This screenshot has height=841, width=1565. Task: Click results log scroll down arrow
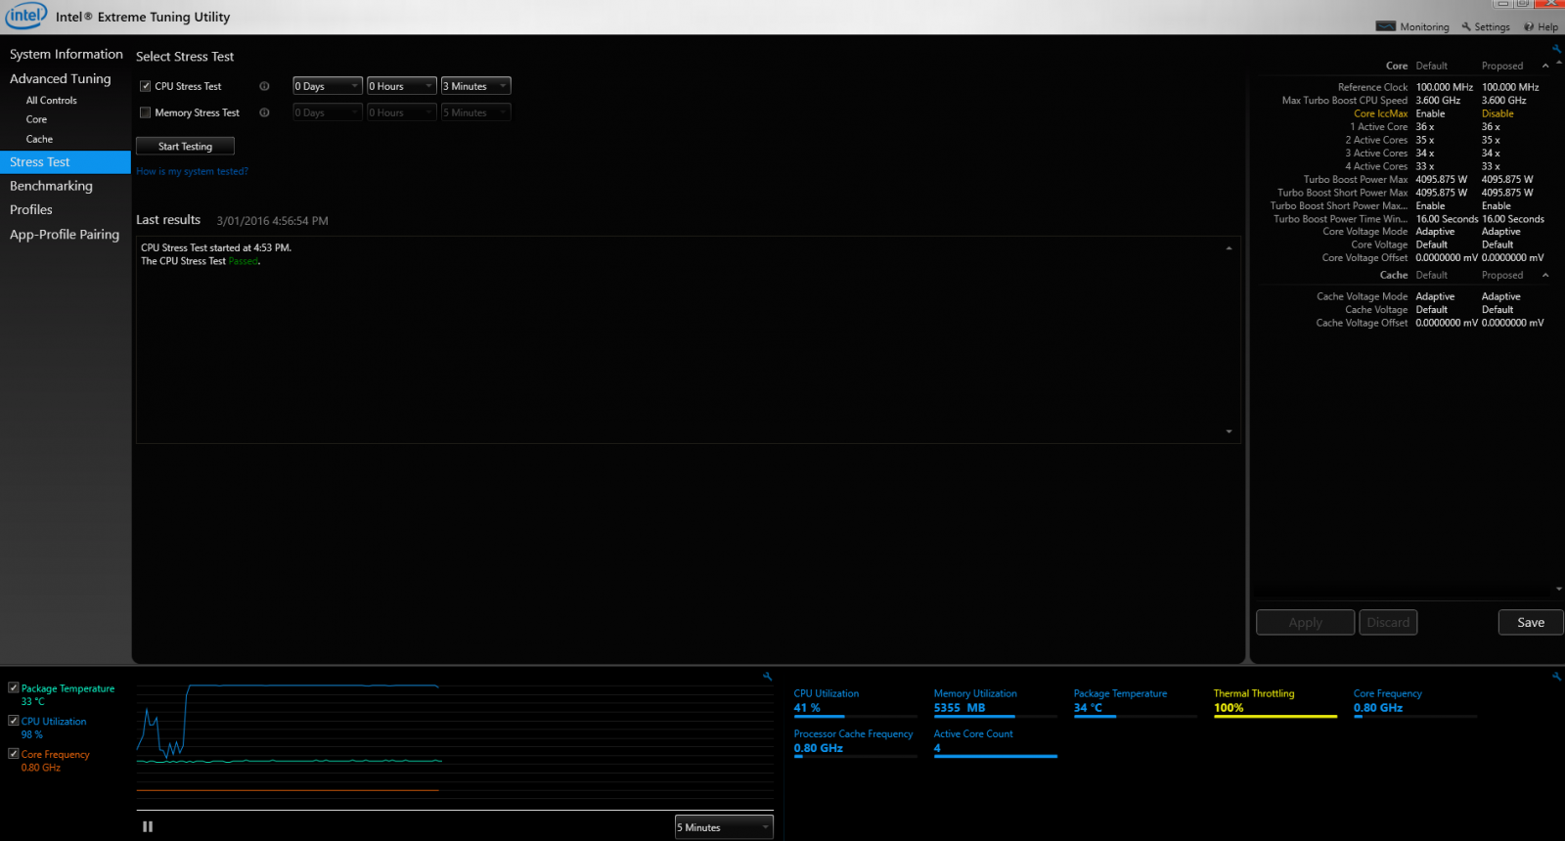tap(1229, 431)
